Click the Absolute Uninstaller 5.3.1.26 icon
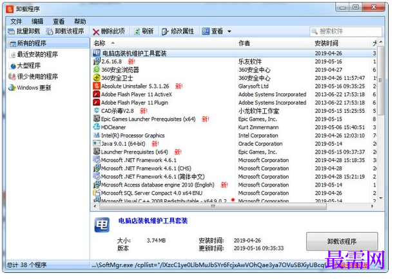This screenshot has height=280, width=397. pyautogui.click(x=97, y=86)
